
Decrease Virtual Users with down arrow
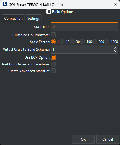[115, 51]
